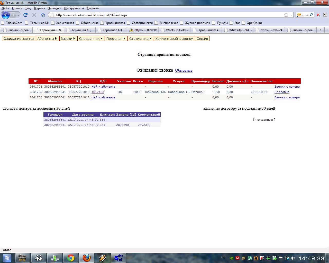This screenshot has height=263, width=329.
Task: Reload the page with the refresh icon
Action: [25, 15]
